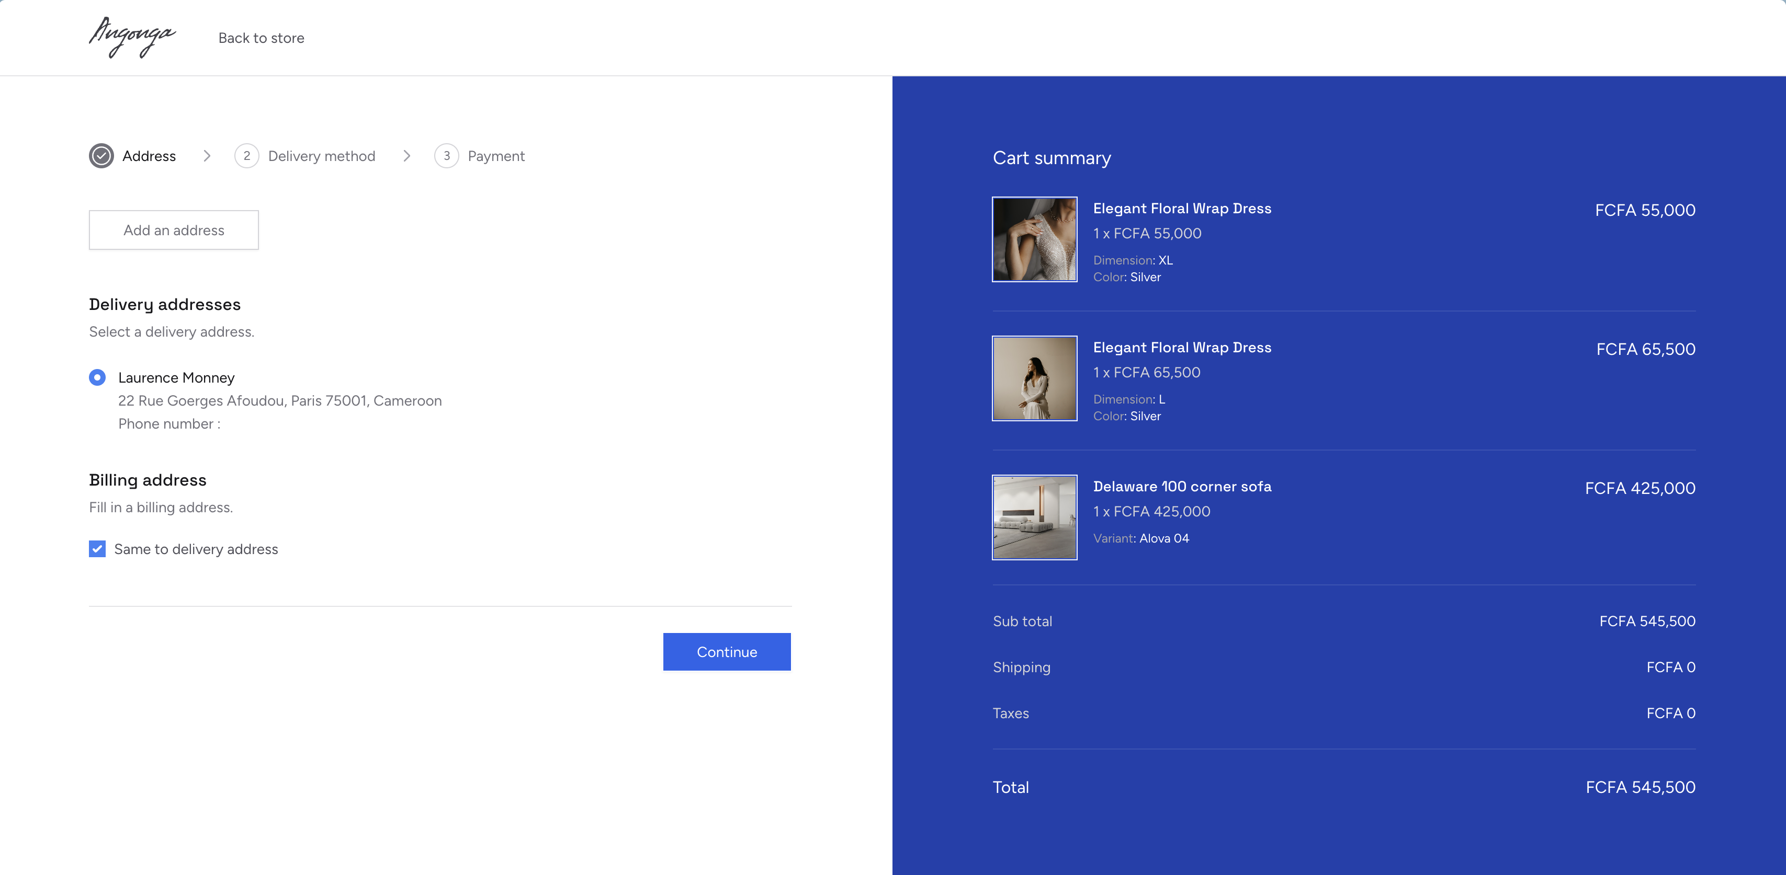Screen dimensions: 1786x875
Task: Open the Payment step
Action: pyautogui.click(x=496, y=156)
